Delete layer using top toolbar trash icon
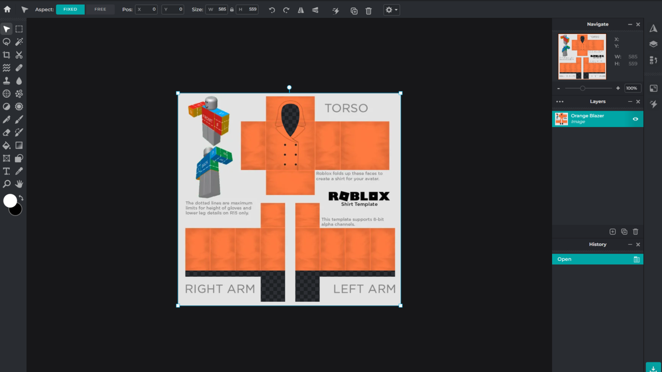 [369, 10]
